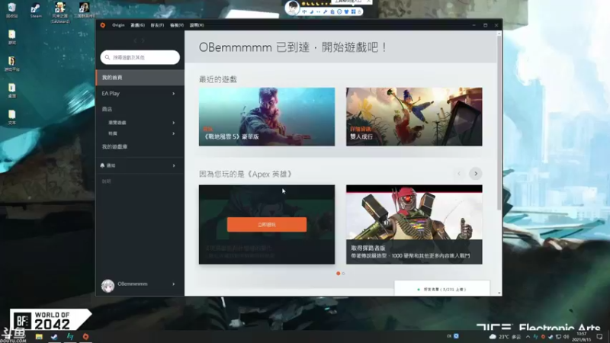Open the taskbar clock and date
Viewport: 610px width, 343px height.
click(582, 336)
